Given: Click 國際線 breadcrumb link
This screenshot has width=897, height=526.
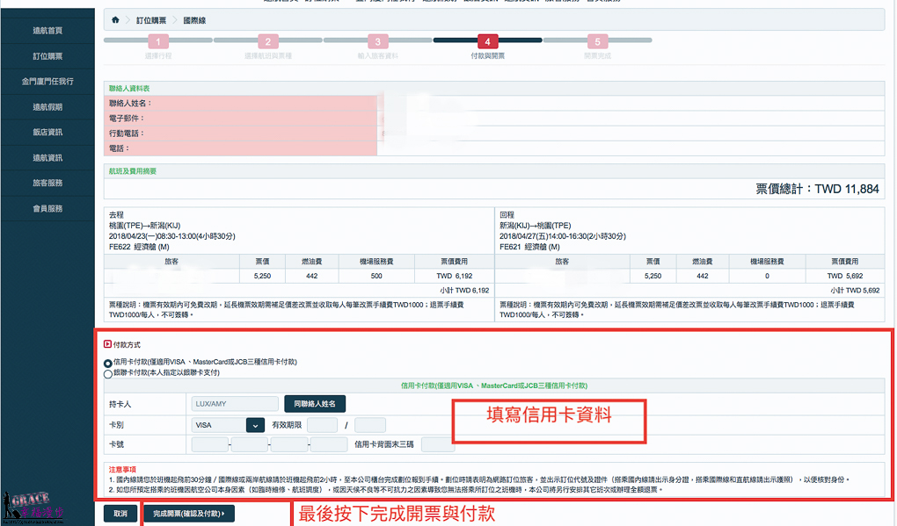Looking at the screenshot, I should (x=194, y=20).
